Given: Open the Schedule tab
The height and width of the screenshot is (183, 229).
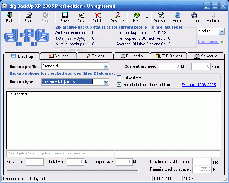Looking at the screenshot, I should coord(206,56).
